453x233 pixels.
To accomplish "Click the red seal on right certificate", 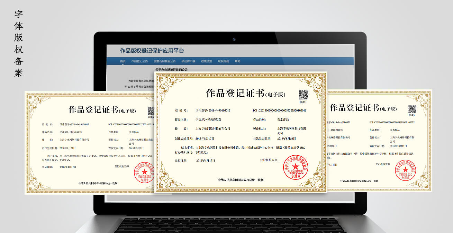I will tap(405, 170).
